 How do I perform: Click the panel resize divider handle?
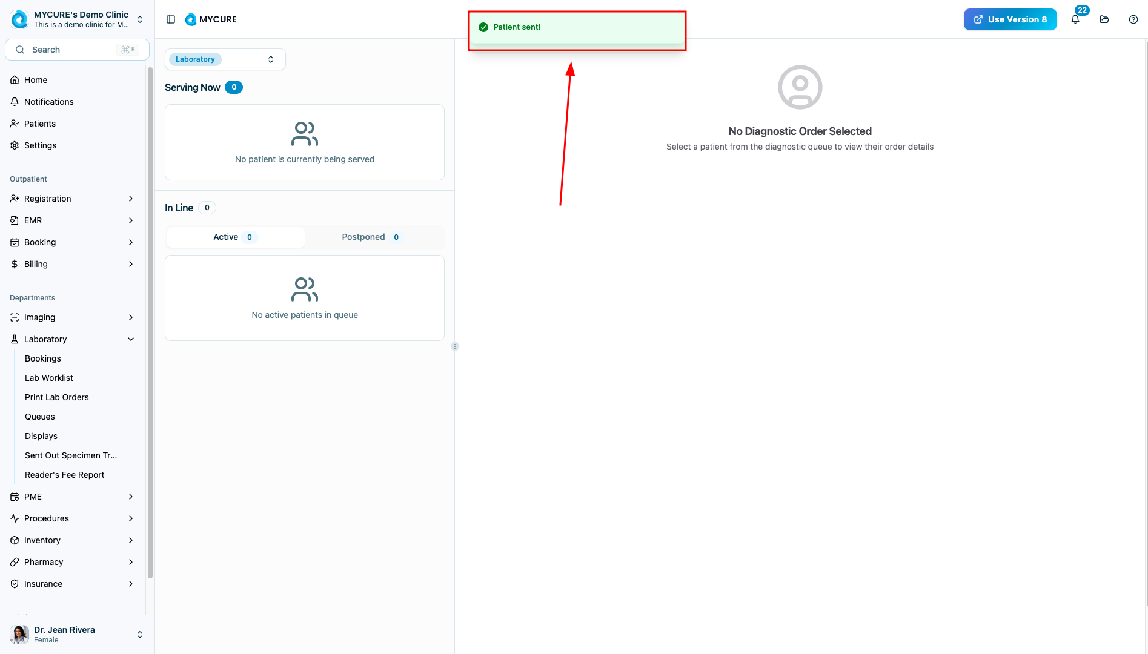tap(455, 346)
